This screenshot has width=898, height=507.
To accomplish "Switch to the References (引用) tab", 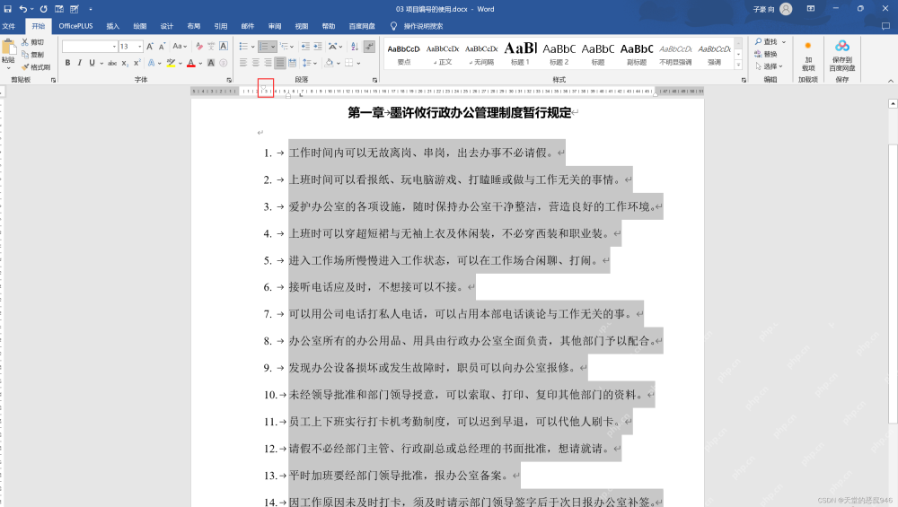I will [221, 26].
